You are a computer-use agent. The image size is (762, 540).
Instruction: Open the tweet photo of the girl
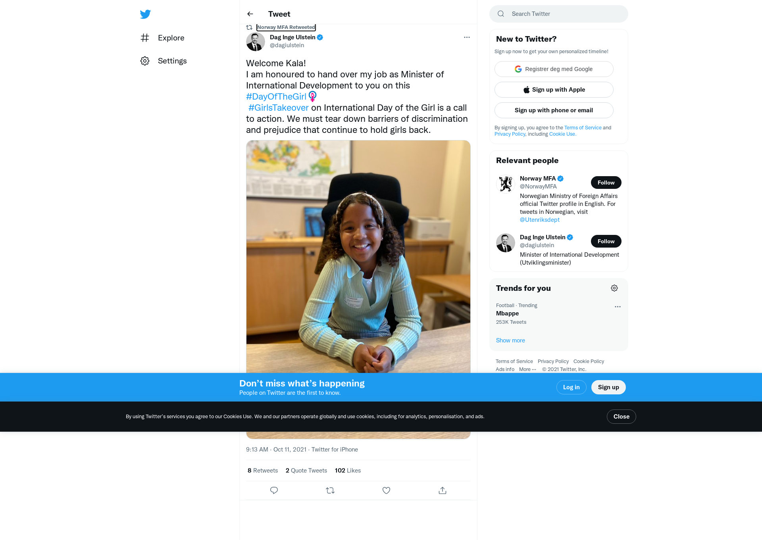(358, 256)
